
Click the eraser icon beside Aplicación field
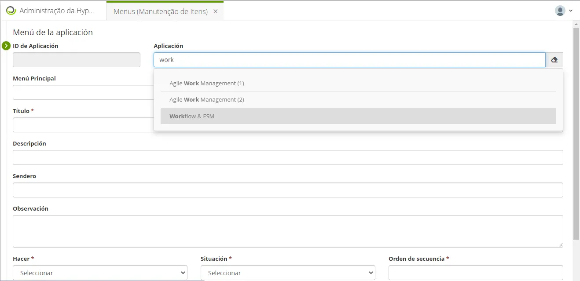pos(554,60)
